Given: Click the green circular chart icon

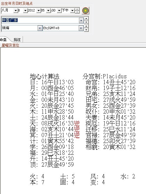Looking at the screenshot, I should (85, 11).
